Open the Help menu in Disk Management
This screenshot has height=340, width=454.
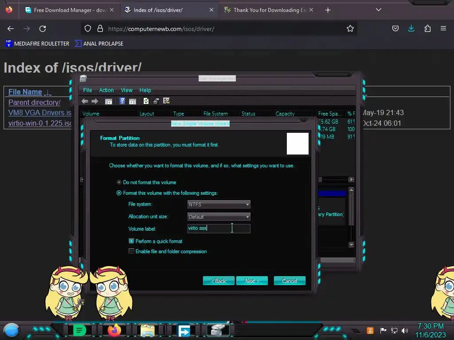(x=145, y=90)
